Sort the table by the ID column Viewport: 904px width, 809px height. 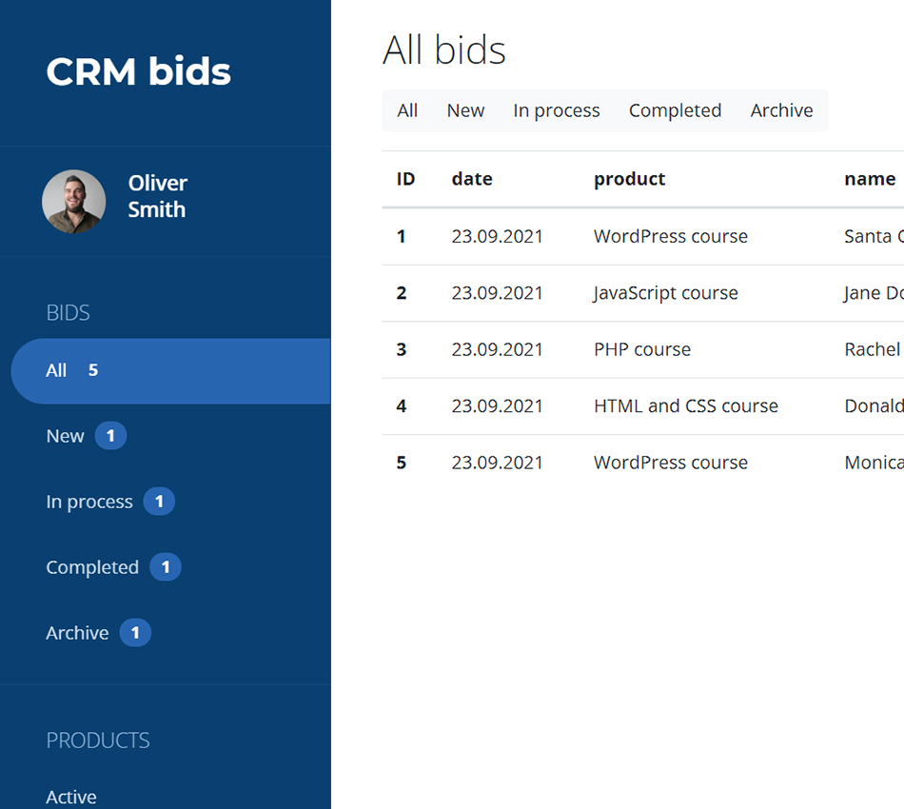pos(405,179)
